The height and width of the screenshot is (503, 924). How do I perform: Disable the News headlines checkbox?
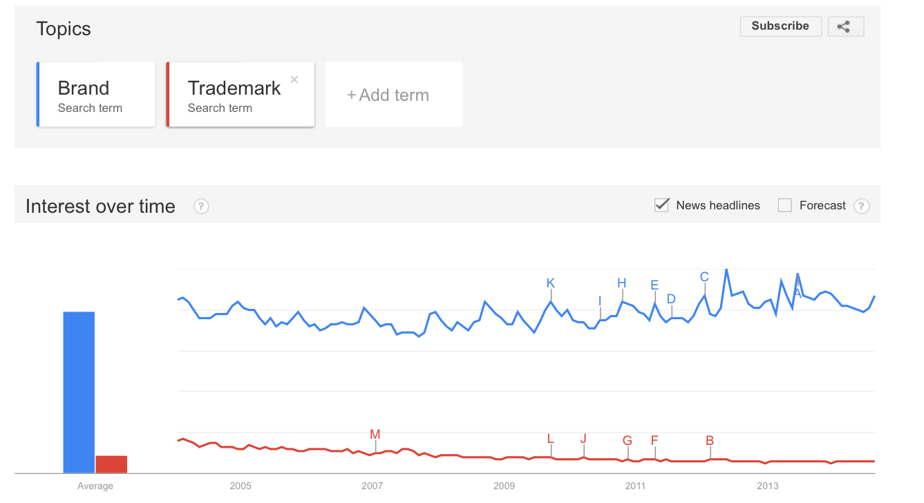662,205
